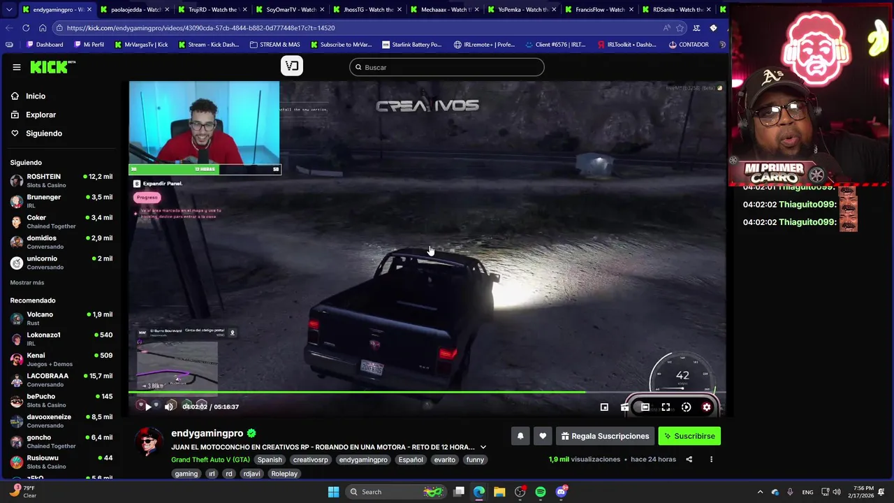Select the evarito tag

point(444,460)
